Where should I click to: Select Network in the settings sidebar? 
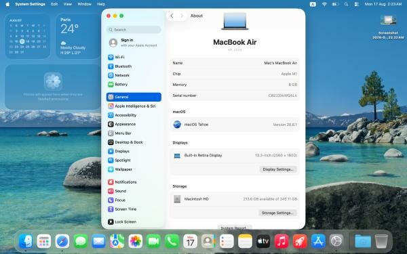pos(134,75)
